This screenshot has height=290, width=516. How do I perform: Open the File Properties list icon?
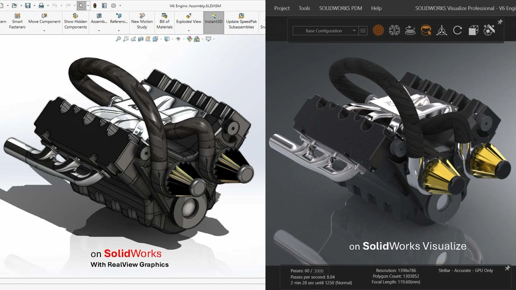point(104,5)
